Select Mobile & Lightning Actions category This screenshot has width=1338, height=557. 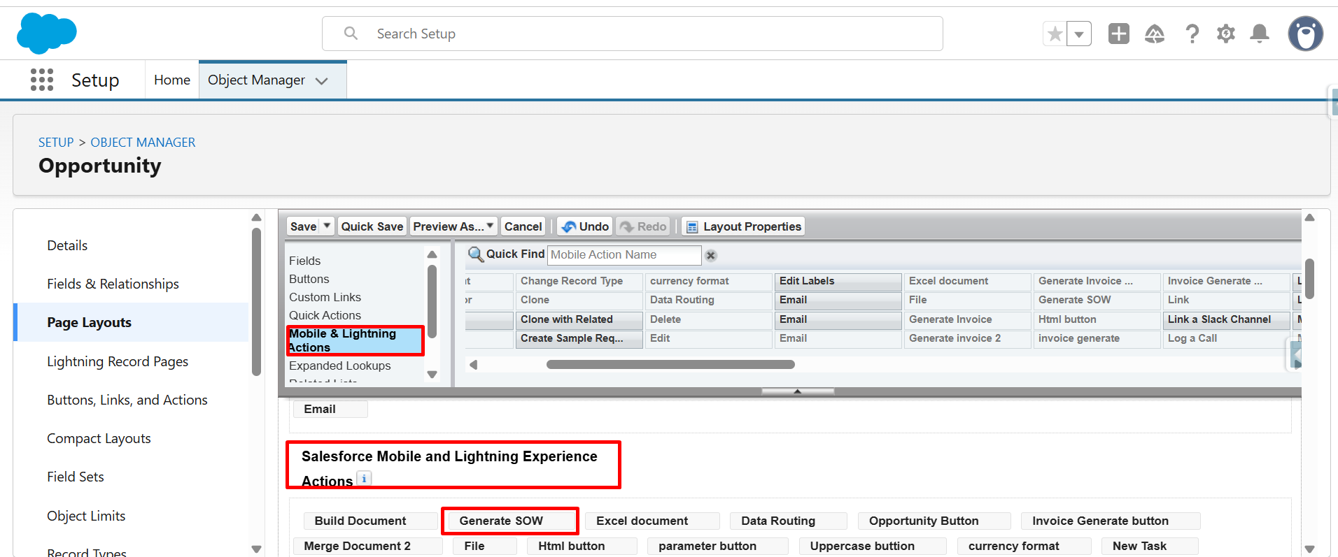pyautogui.click(x=355, y=340)
